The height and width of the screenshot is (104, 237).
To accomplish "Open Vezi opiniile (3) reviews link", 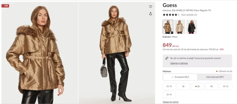I will pos(189,15).
